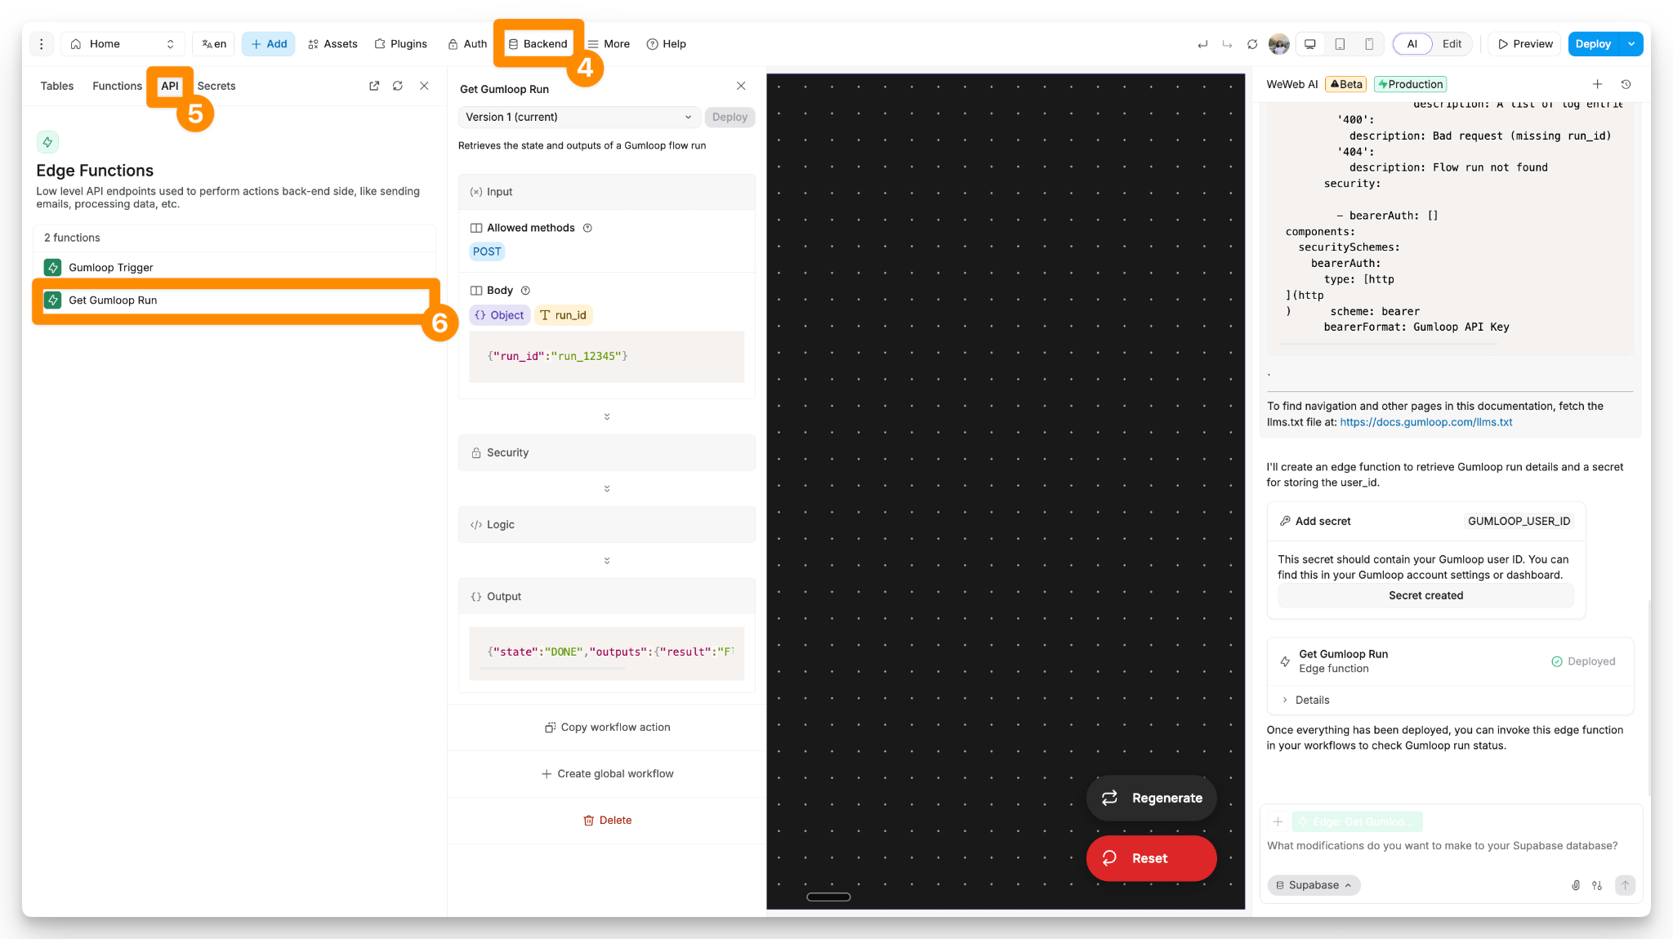Switch to mobile viewport icon

(x=1369, y=44)
